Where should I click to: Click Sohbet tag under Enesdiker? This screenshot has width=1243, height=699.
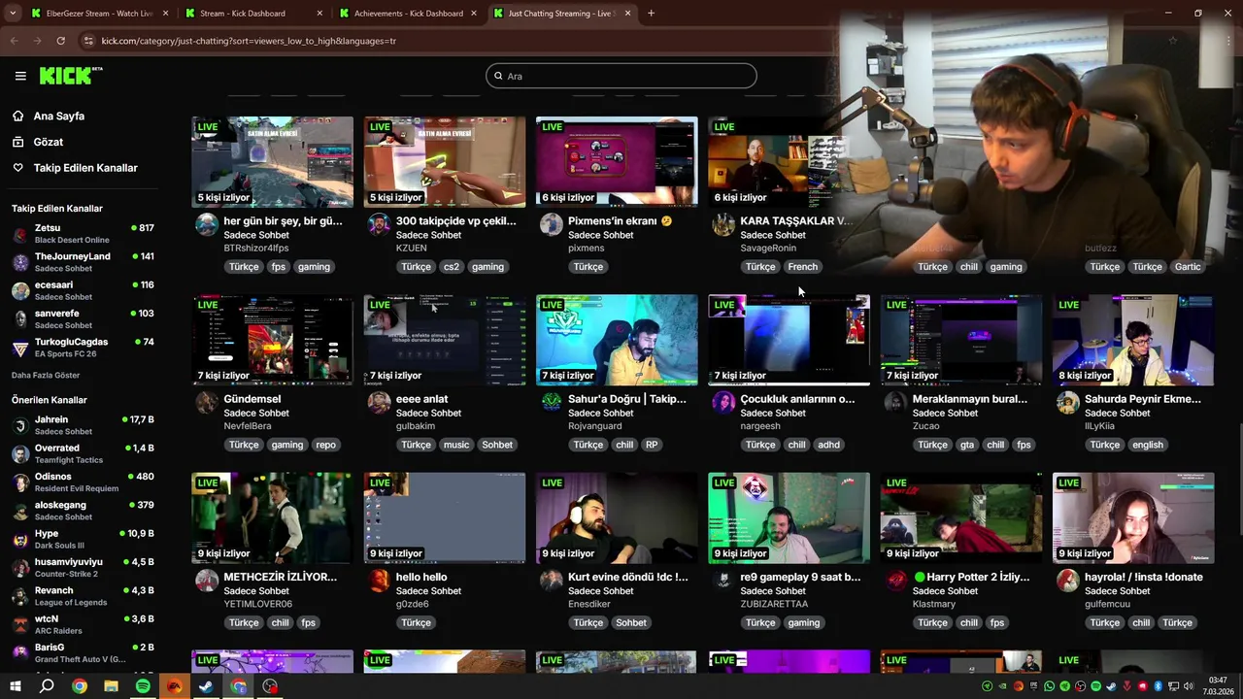click(x=630, y=623)
